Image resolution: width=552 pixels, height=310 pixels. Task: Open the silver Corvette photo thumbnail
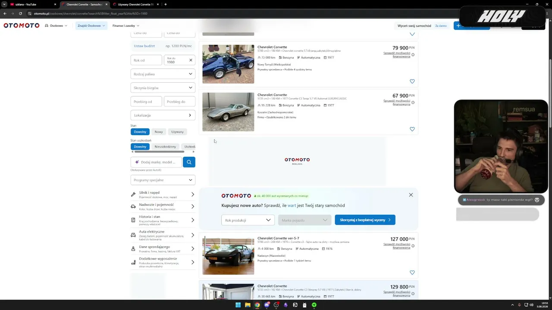pyautogui.click(x=228, y=112)
